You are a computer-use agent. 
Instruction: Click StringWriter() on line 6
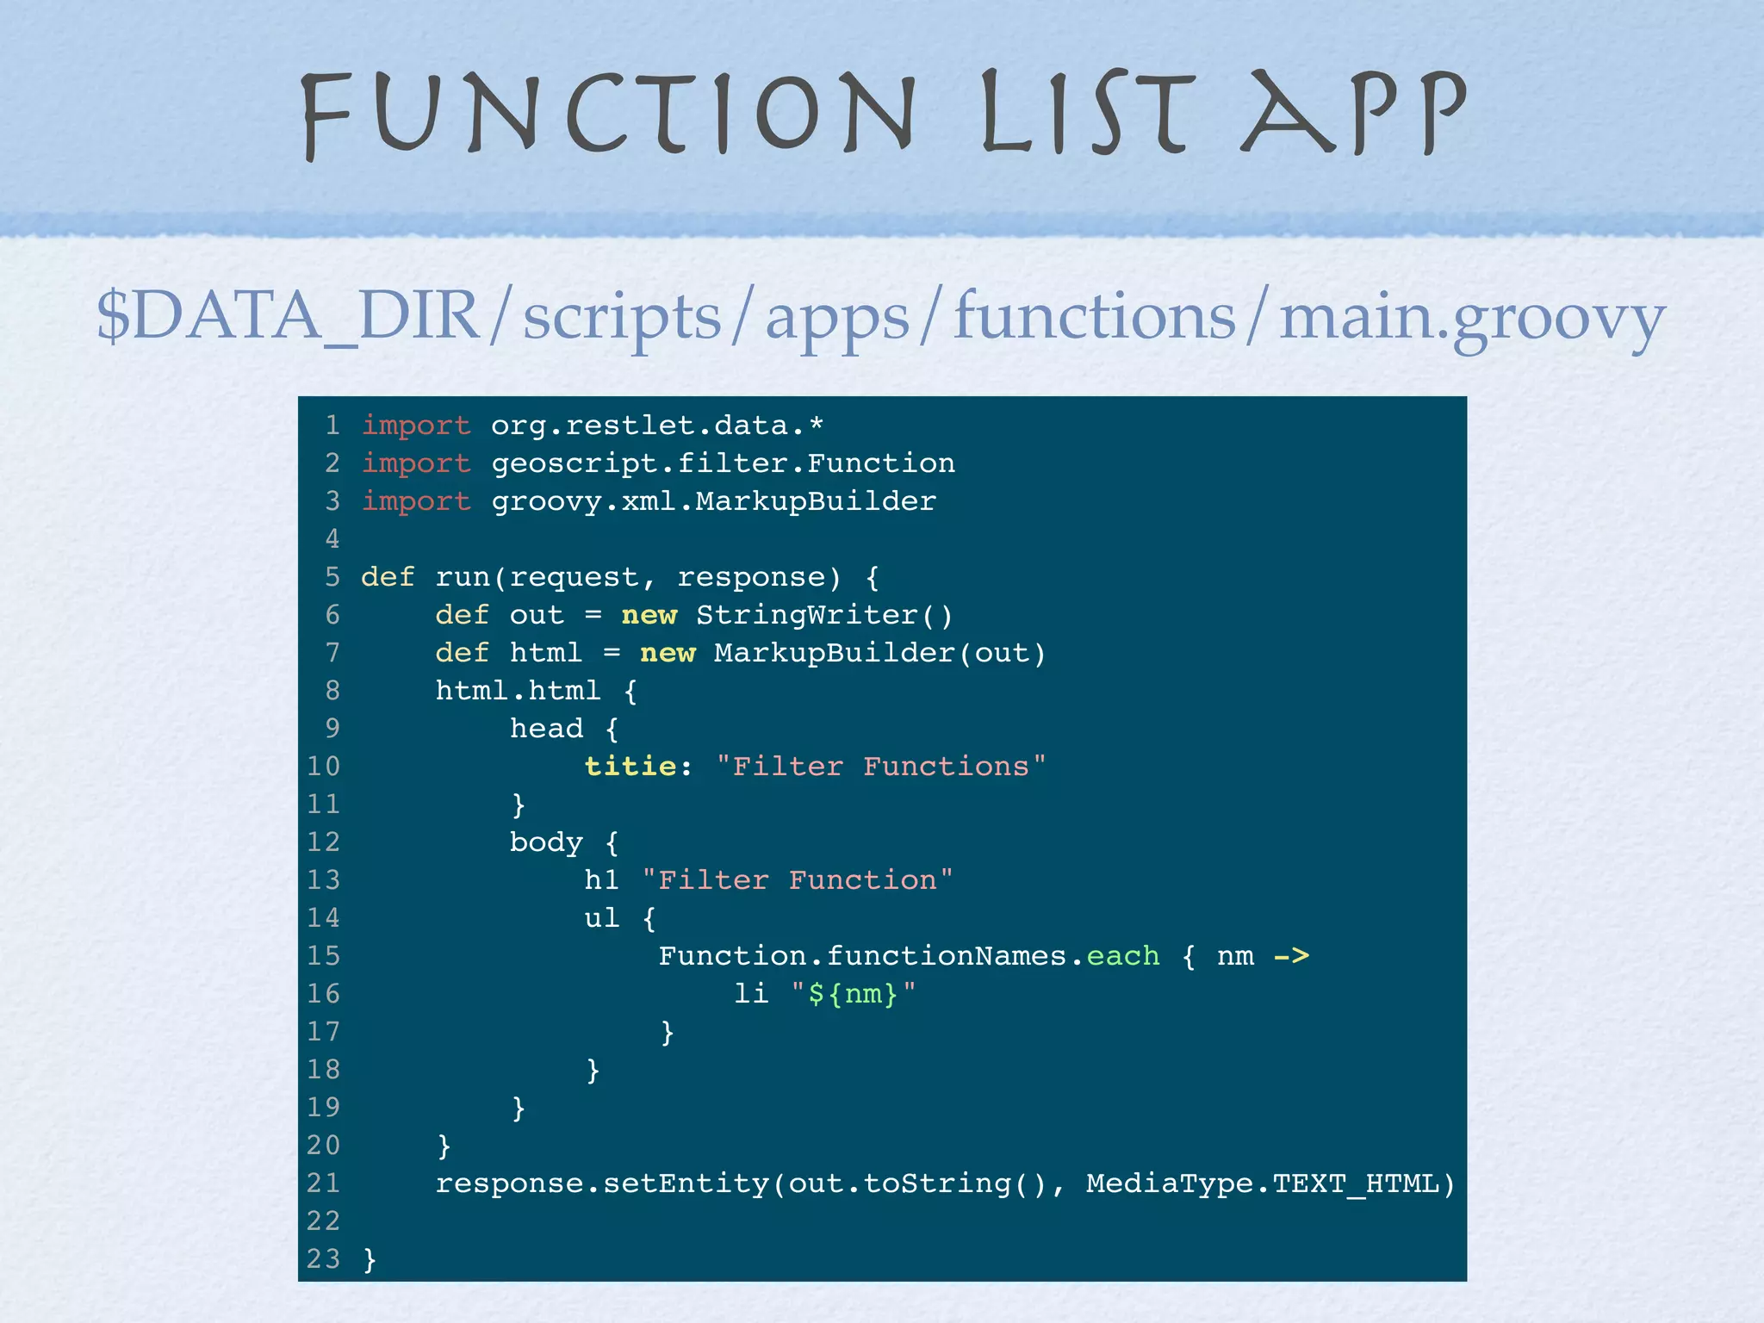point(824,615)
